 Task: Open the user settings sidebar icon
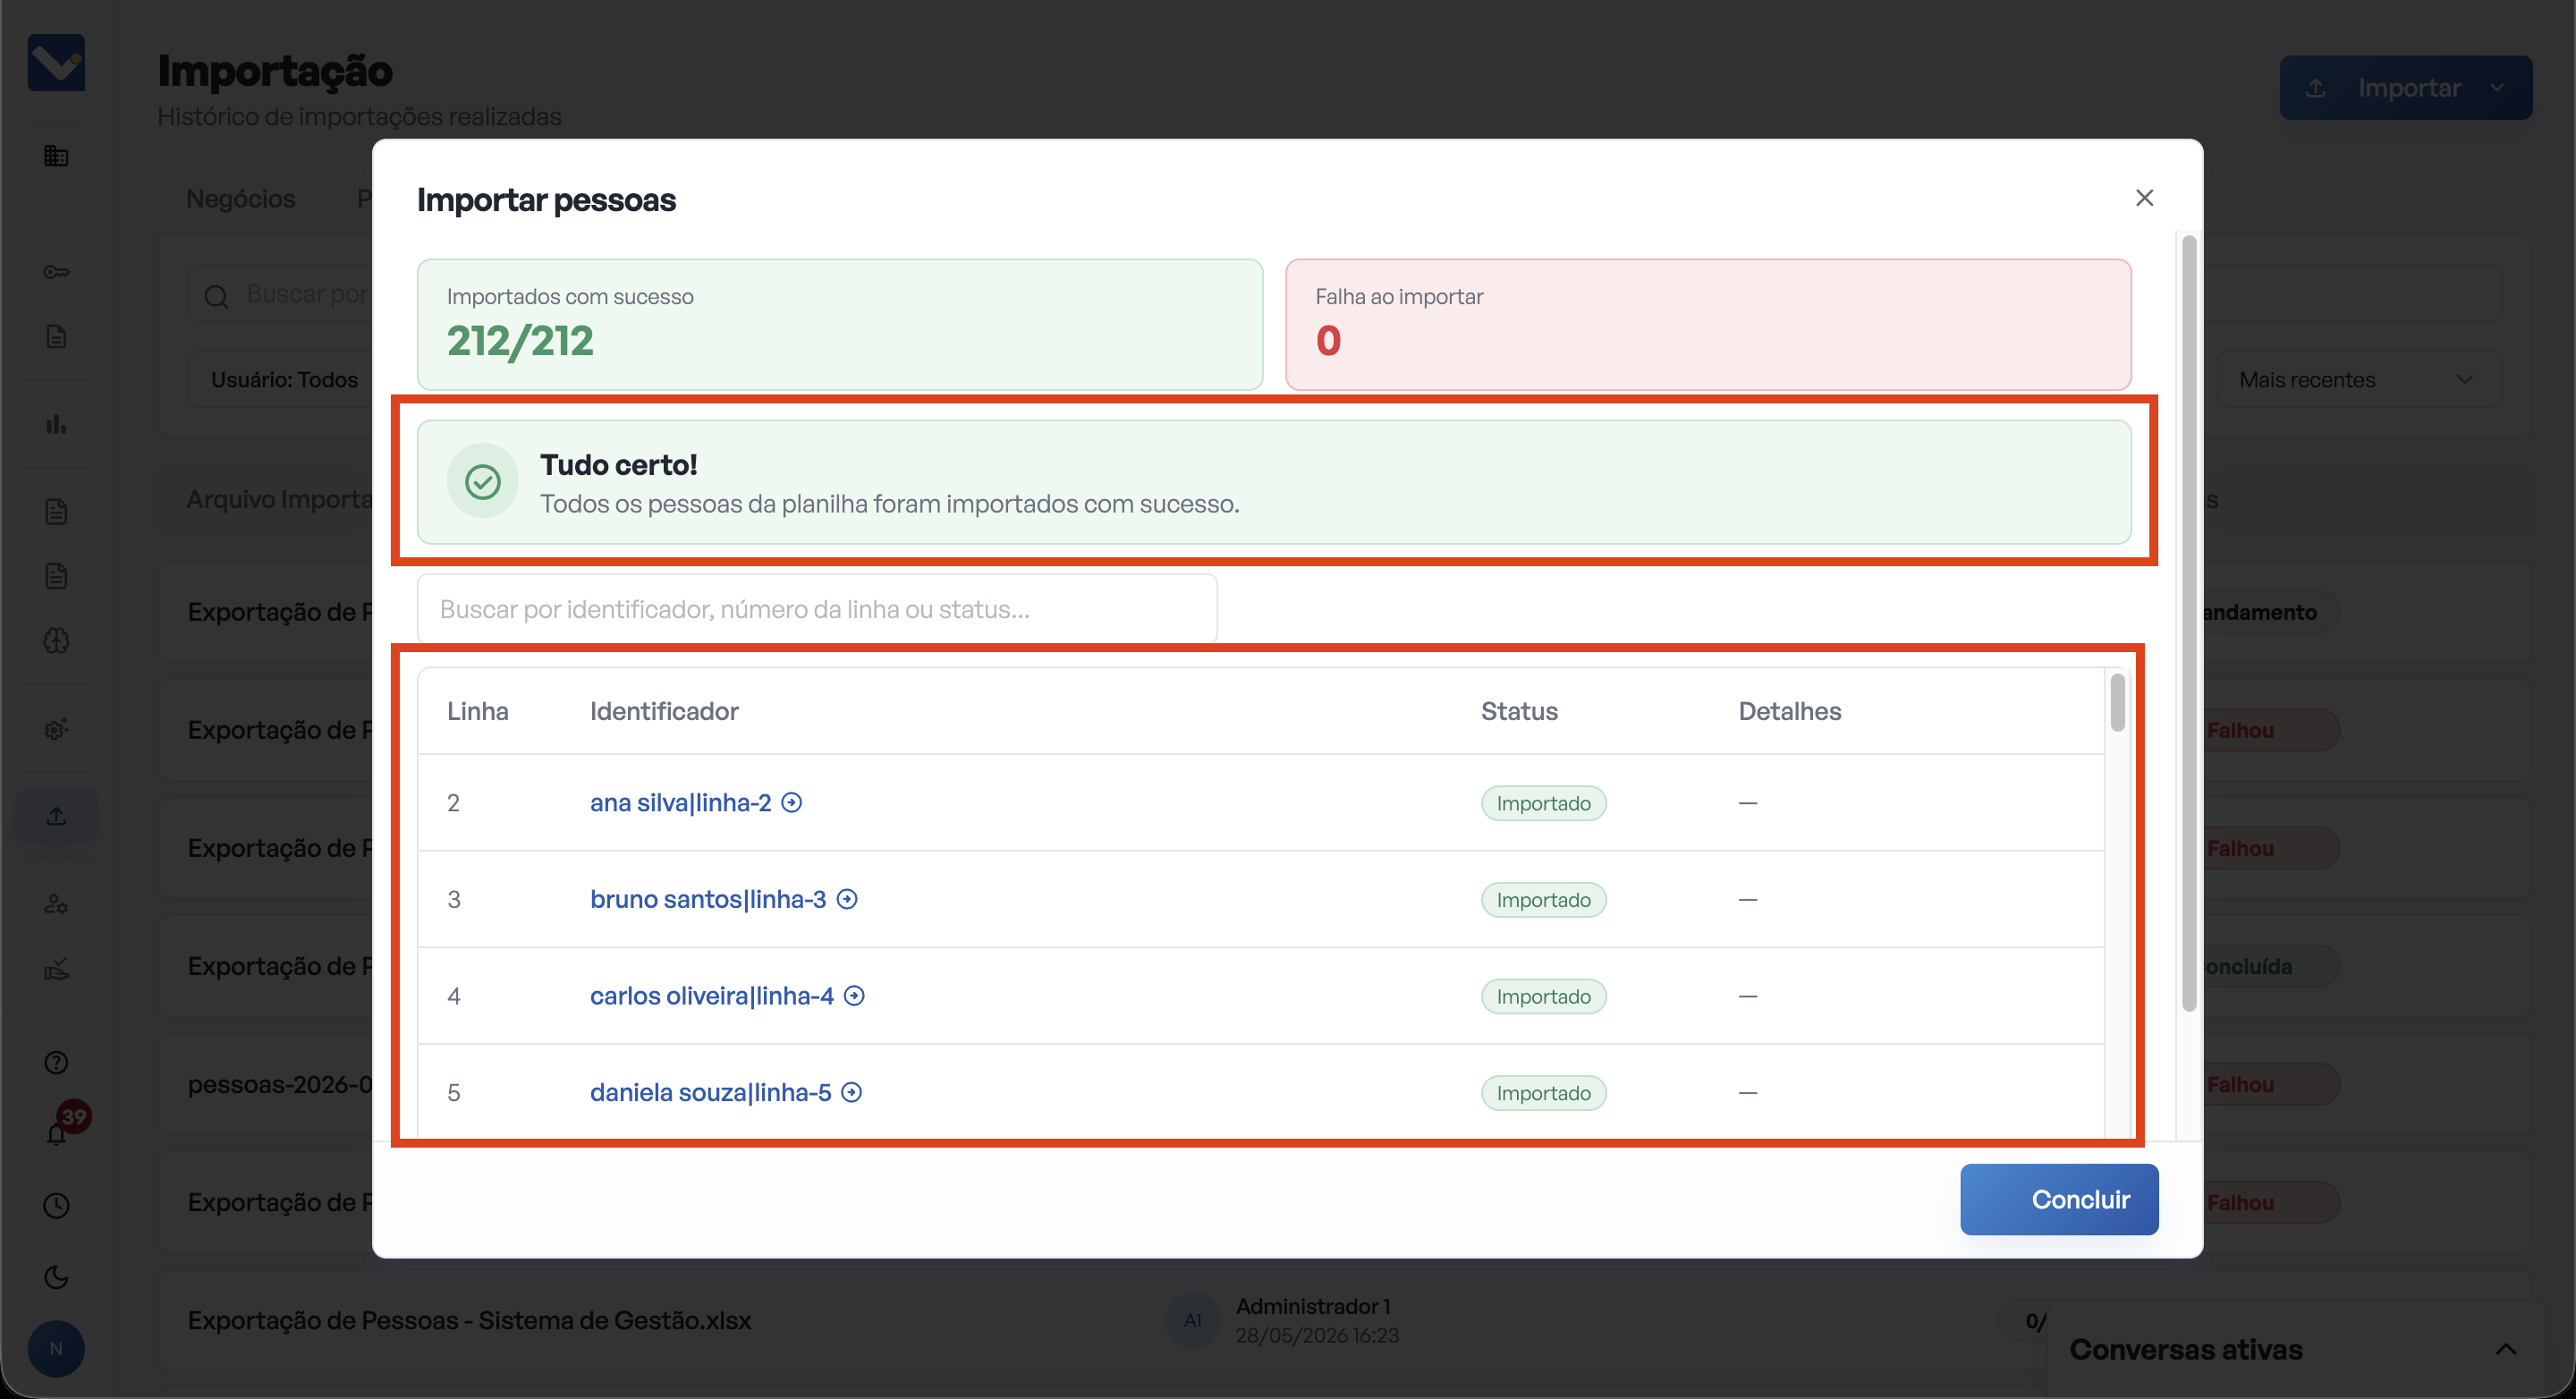(x=56, y=904)
